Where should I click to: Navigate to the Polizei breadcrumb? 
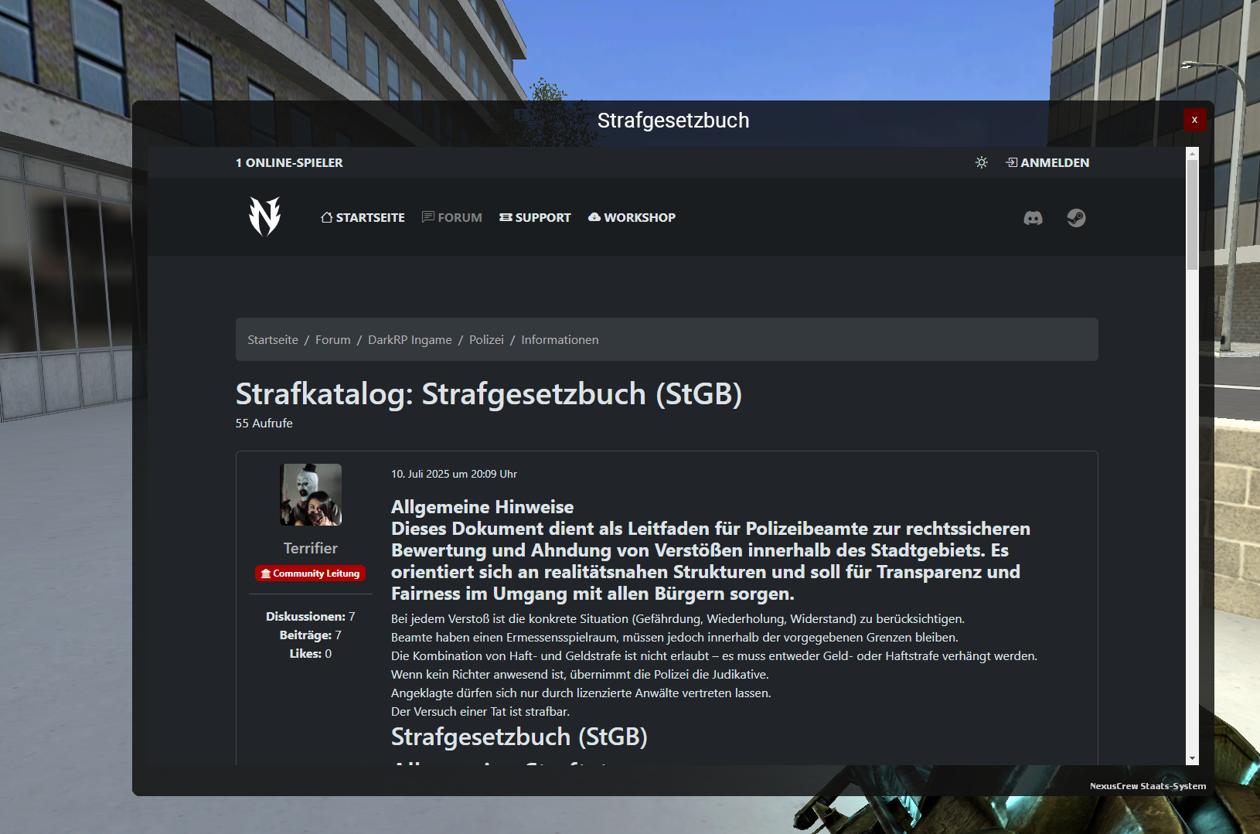(486, 339)
